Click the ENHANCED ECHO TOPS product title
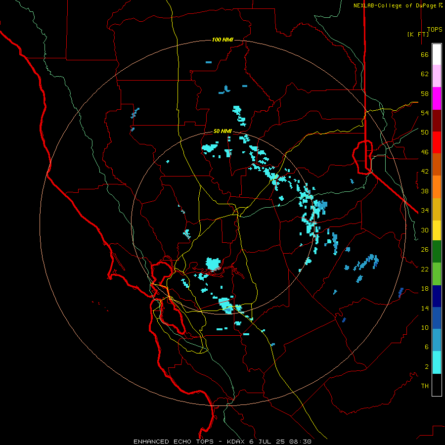 (174, 442)
